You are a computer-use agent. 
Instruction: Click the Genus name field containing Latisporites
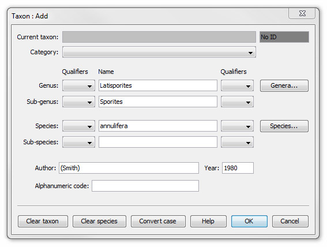[x=158, y=85]
